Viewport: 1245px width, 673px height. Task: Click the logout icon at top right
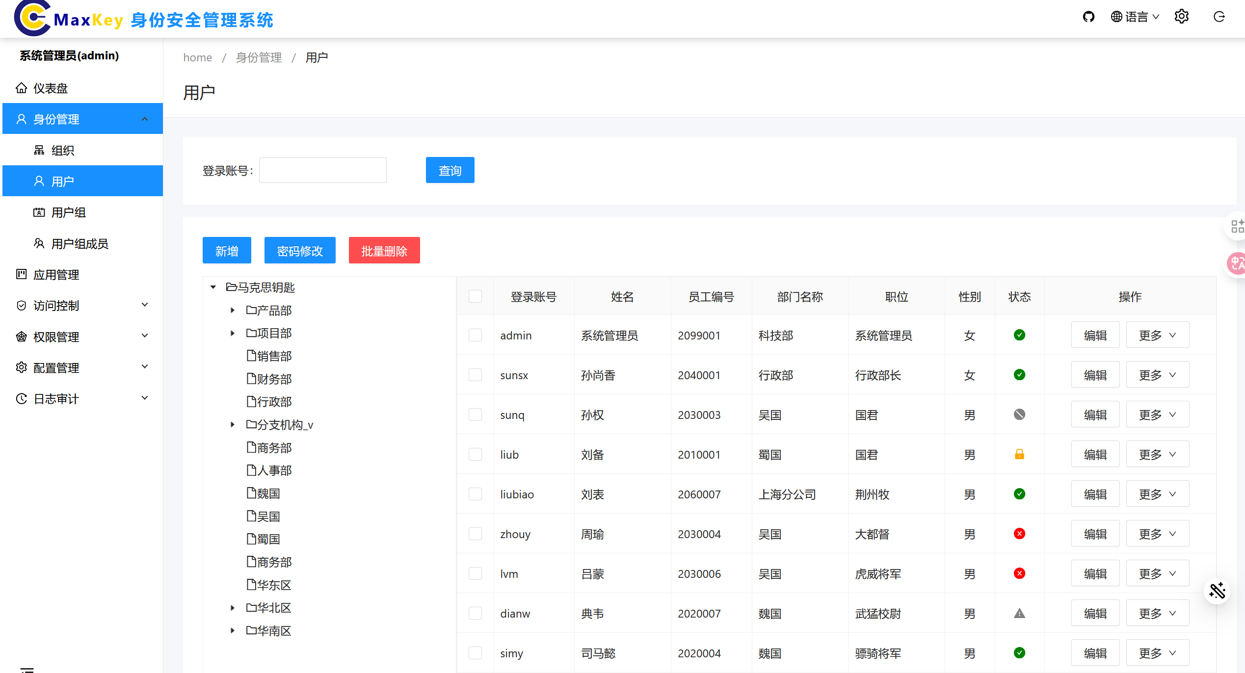click(x=1219, y=17)
